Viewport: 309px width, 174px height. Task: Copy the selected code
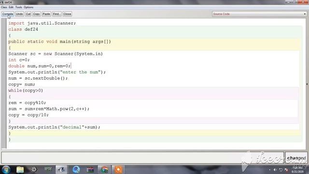36,14
